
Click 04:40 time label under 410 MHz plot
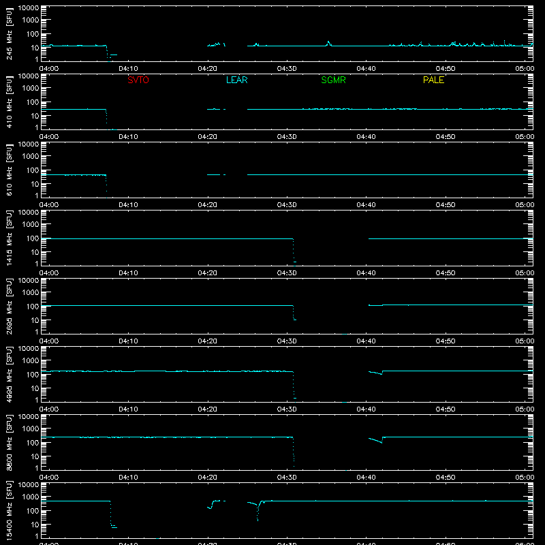pos(366,137)
